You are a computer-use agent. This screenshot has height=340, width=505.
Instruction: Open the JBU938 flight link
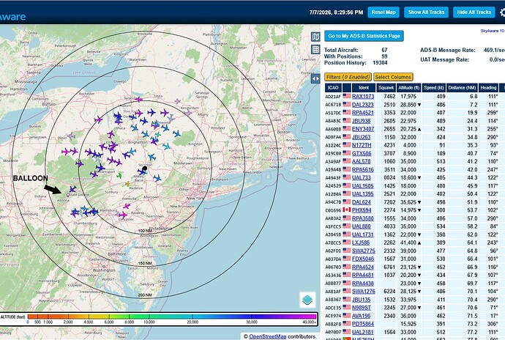coord(361,121)
